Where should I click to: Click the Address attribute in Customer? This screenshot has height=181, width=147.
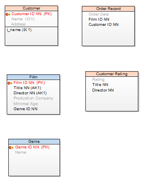[18, 24]
